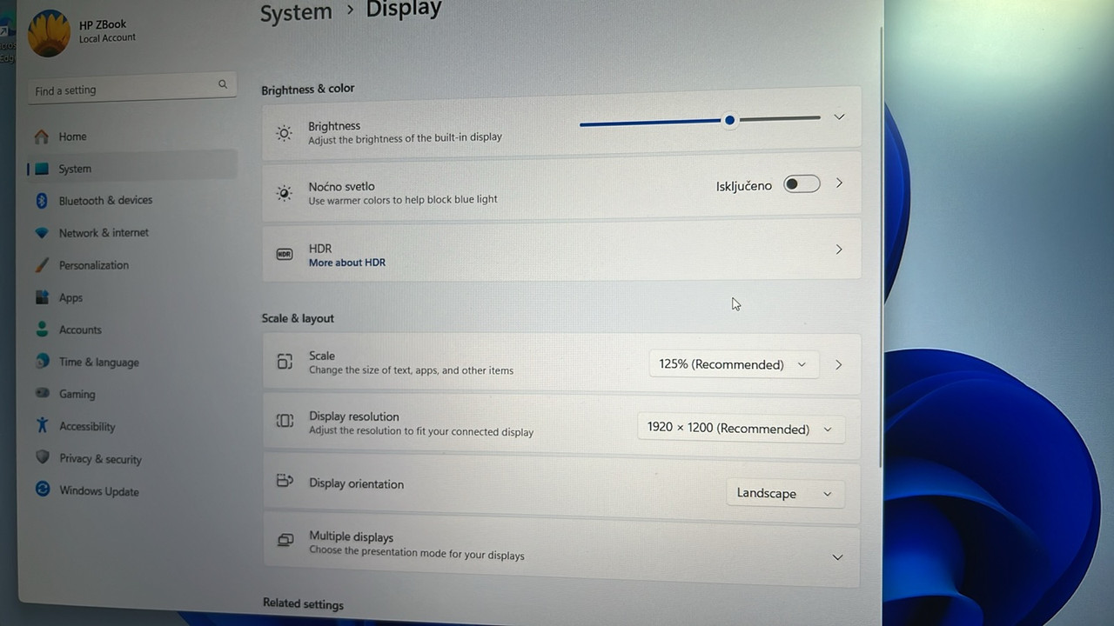
Task: Click the Isključeno status label
Action: tap(744, 186)
